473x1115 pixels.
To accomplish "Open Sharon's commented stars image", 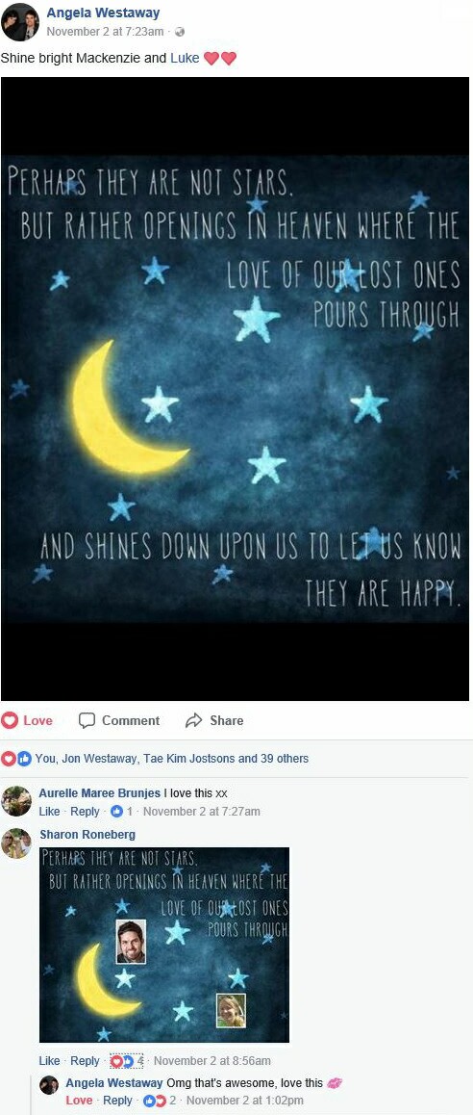I will 164,945.
